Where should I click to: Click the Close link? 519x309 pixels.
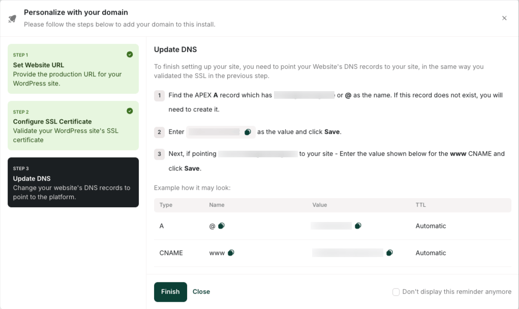[x=201, y=292]
